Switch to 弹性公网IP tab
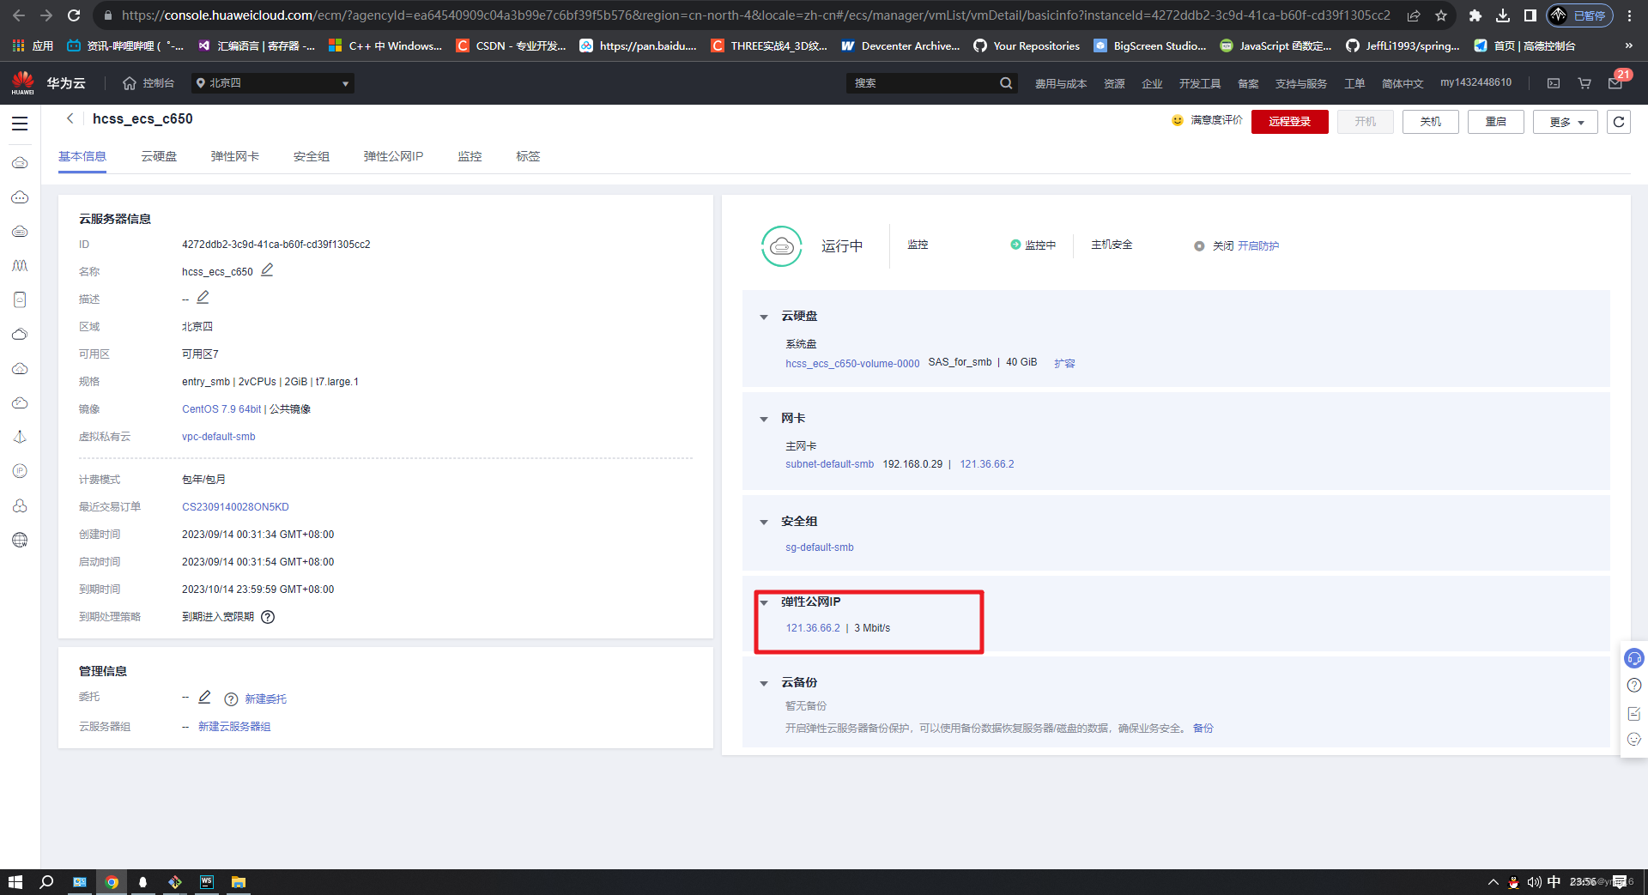 (393, 156)
